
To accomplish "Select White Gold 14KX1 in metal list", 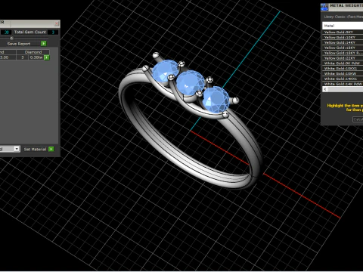I will 343,79.
